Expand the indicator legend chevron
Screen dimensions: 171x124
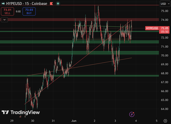[x=5, y=20]
